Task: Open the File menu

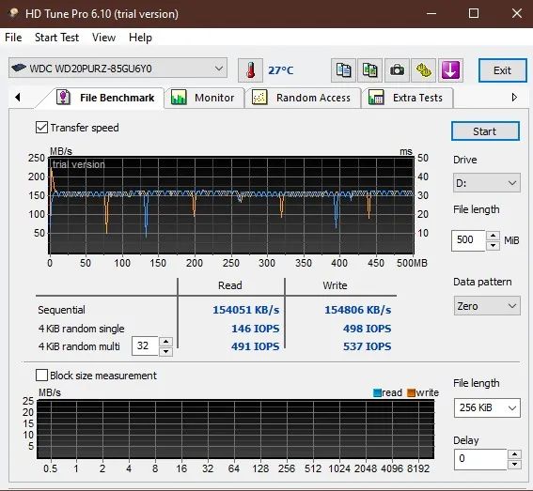Action: coord(13,38)
